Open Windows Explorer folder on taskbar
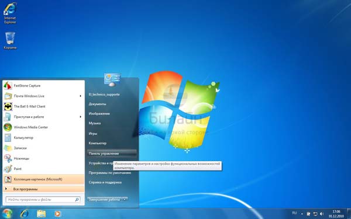The image size is (351, 219). (41, 214)
